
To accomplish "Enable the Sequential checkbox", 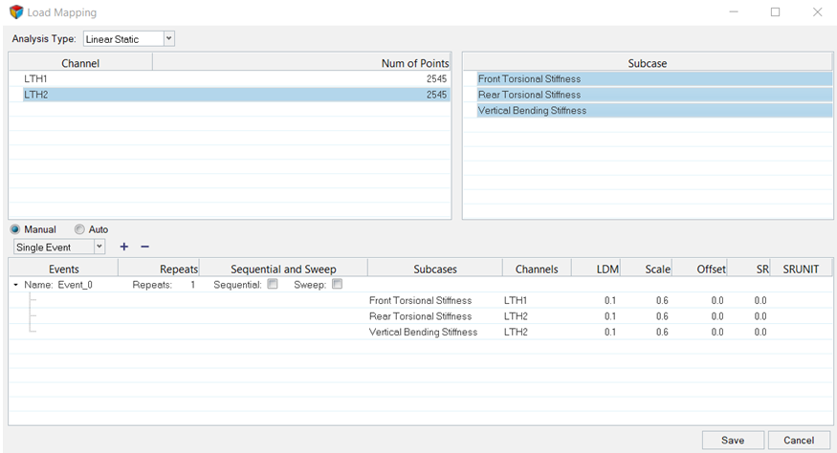I will click(x=273, y=285).
